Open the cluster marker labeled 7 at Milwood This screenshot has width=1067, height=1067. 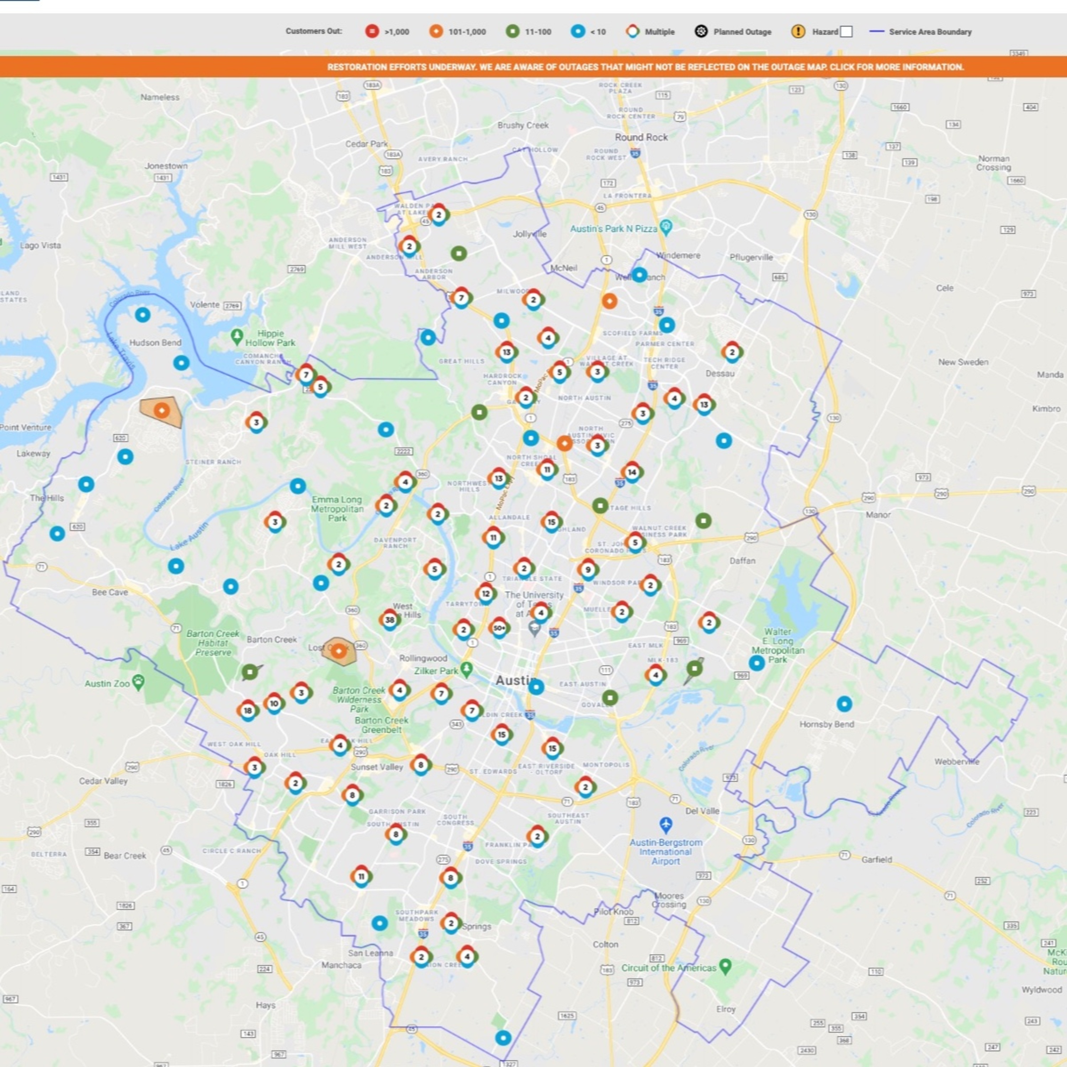coord(461,298)
